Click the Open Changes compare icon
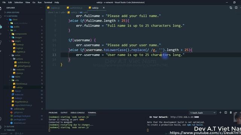241x135 pixels. 231,7
